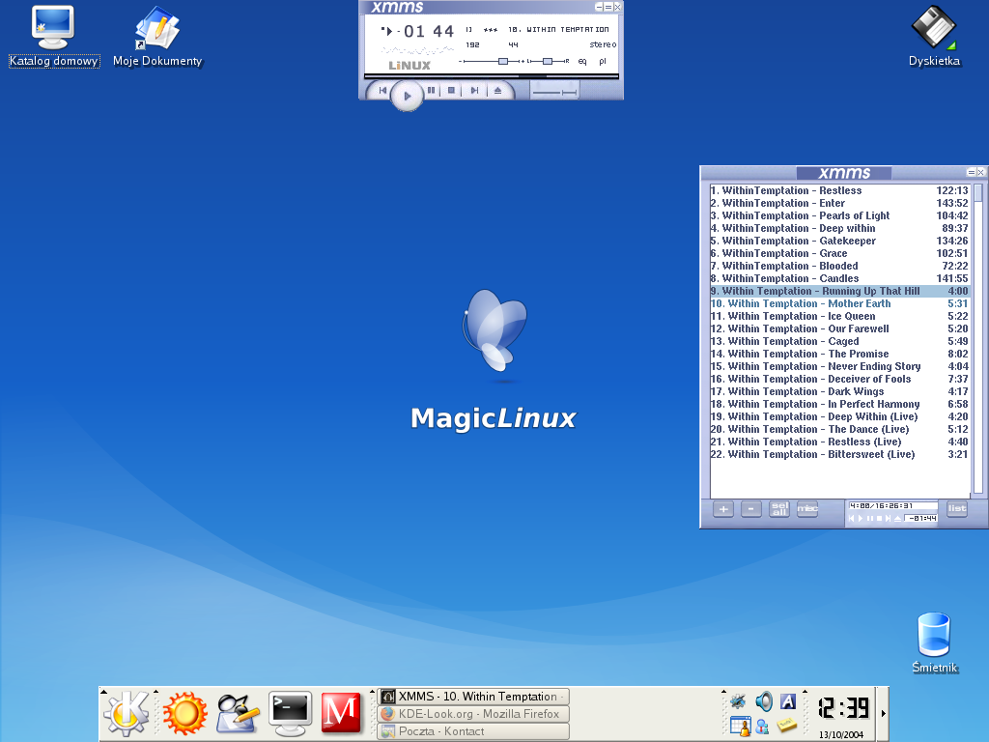This screenshot has height=742, width=989.
Task: Click mini stop button in playlist window
Action: click(879, 519)
